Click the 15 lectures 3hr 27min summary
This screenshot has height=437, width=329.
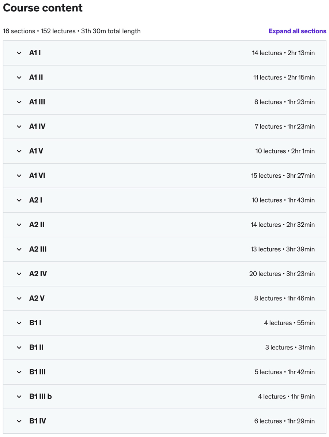pyautogui.click(x=283, y=175)
